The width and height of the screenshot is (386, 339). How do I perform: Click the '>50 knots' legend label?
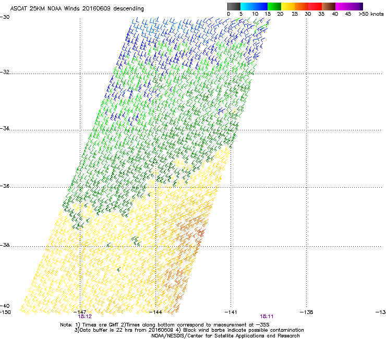(x=371, y=14)
